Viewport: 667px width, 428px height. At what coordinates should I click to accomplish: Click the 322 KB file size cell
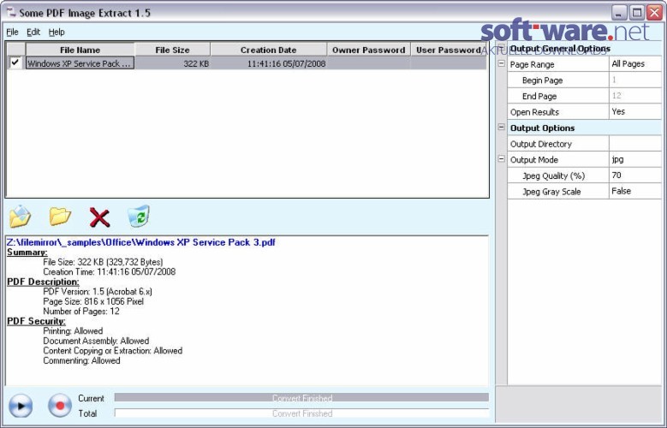click(172, 63)
